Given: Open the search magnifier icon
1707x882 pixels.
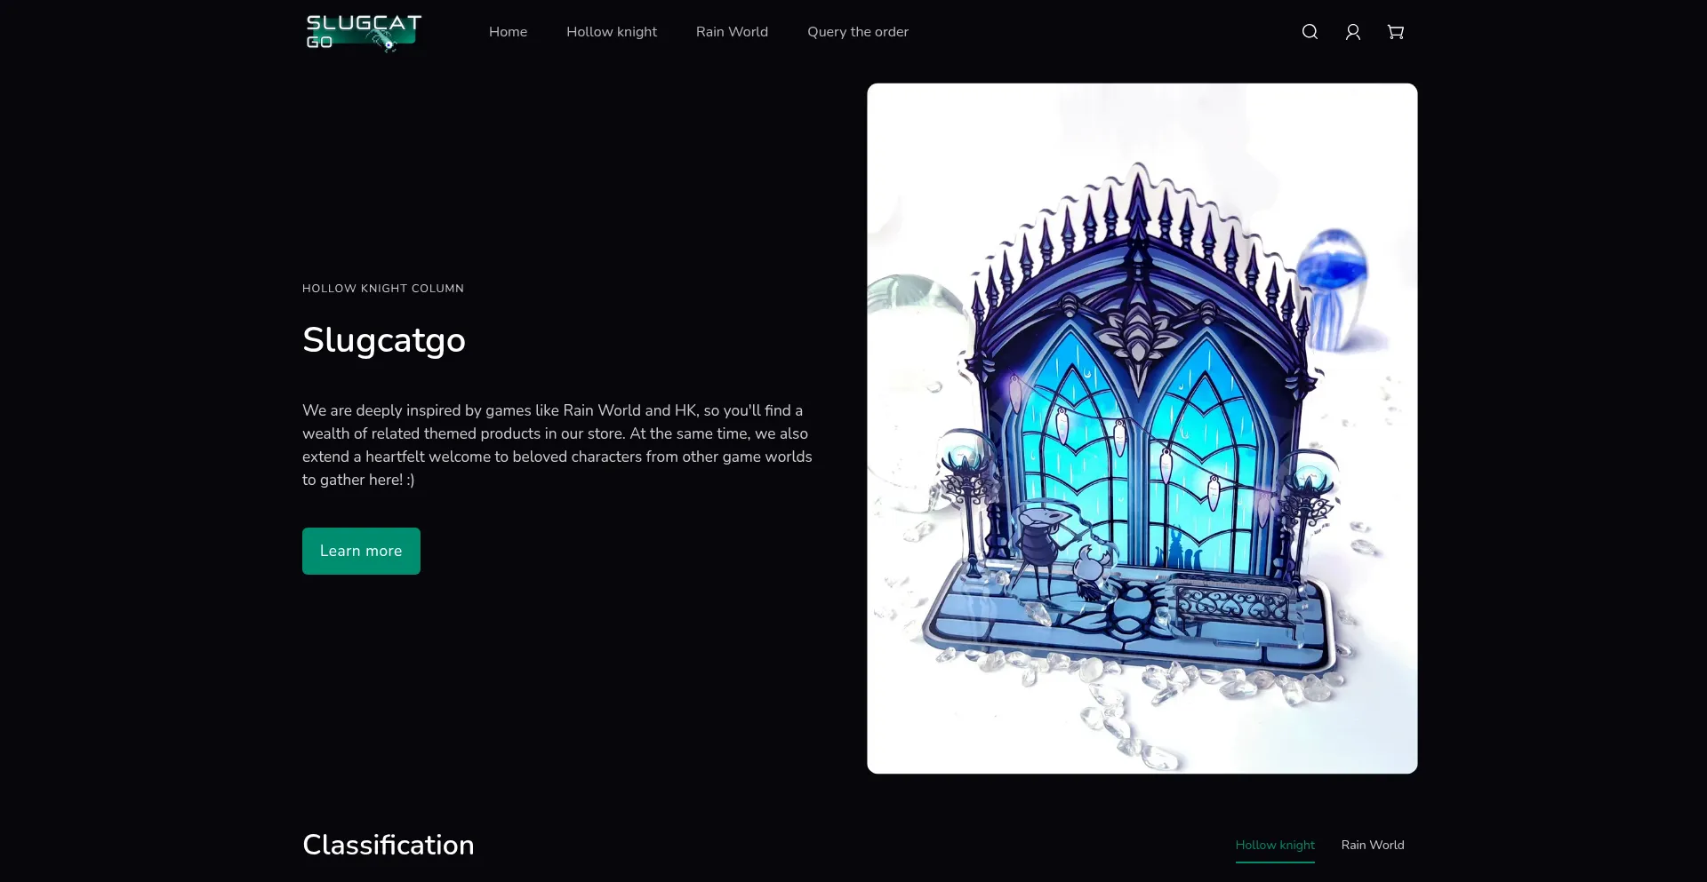Looking at the screenshot, I should (1310, 32).
